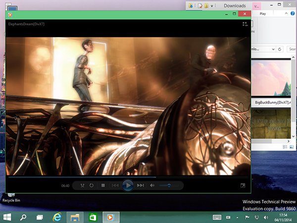This screenshot has height=223, width=297.
Task: Click the Explorer scroll up arrow
Action: click(294, 57)
